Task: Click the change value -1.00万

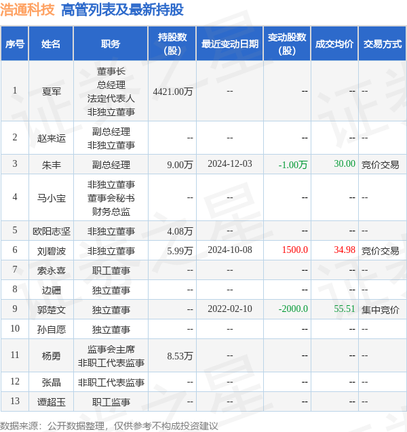Action: point(293,165)
